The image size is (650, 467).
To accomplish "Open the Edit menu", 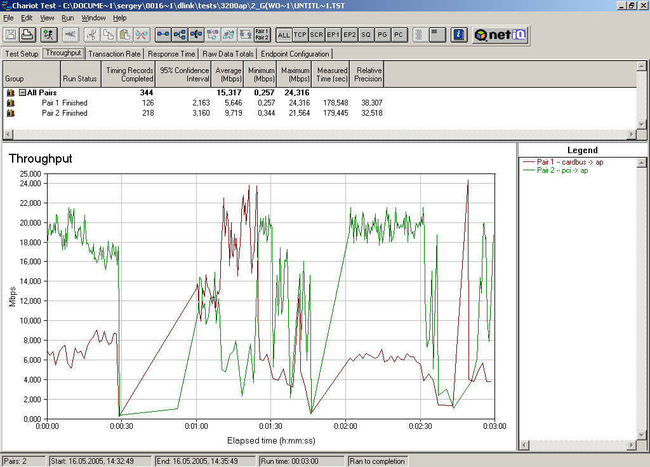I will pos(27,18).
